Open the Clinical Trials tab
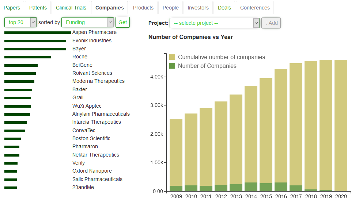The width and height of the screenshot is (359, 204). point(71,8)
